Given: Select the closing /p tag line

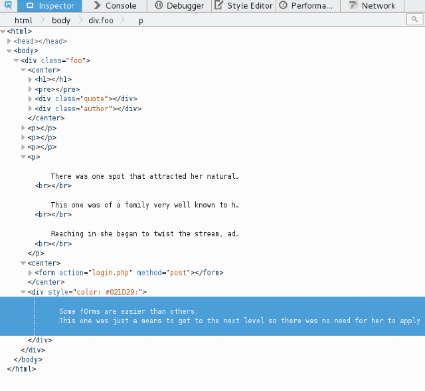Looking at the screenshot, I should pyautogui.click(x=36, y=253).
